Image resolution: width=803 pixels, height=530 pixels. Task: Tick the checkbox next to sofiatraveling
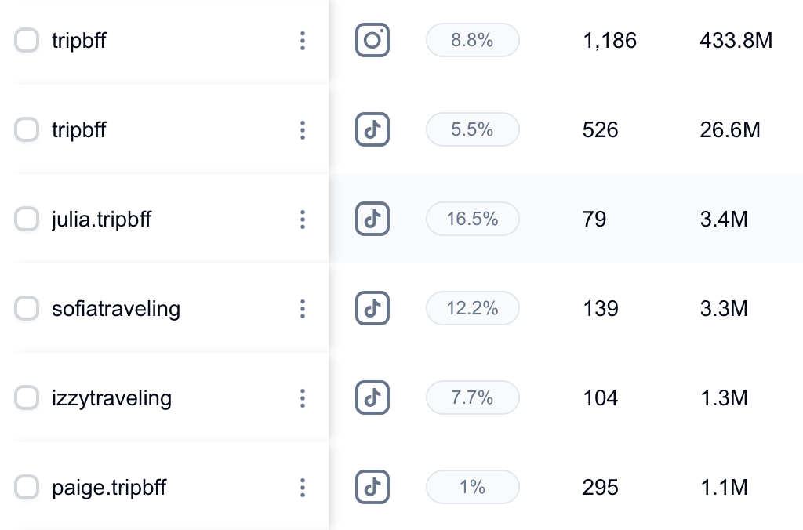(27, 309)
